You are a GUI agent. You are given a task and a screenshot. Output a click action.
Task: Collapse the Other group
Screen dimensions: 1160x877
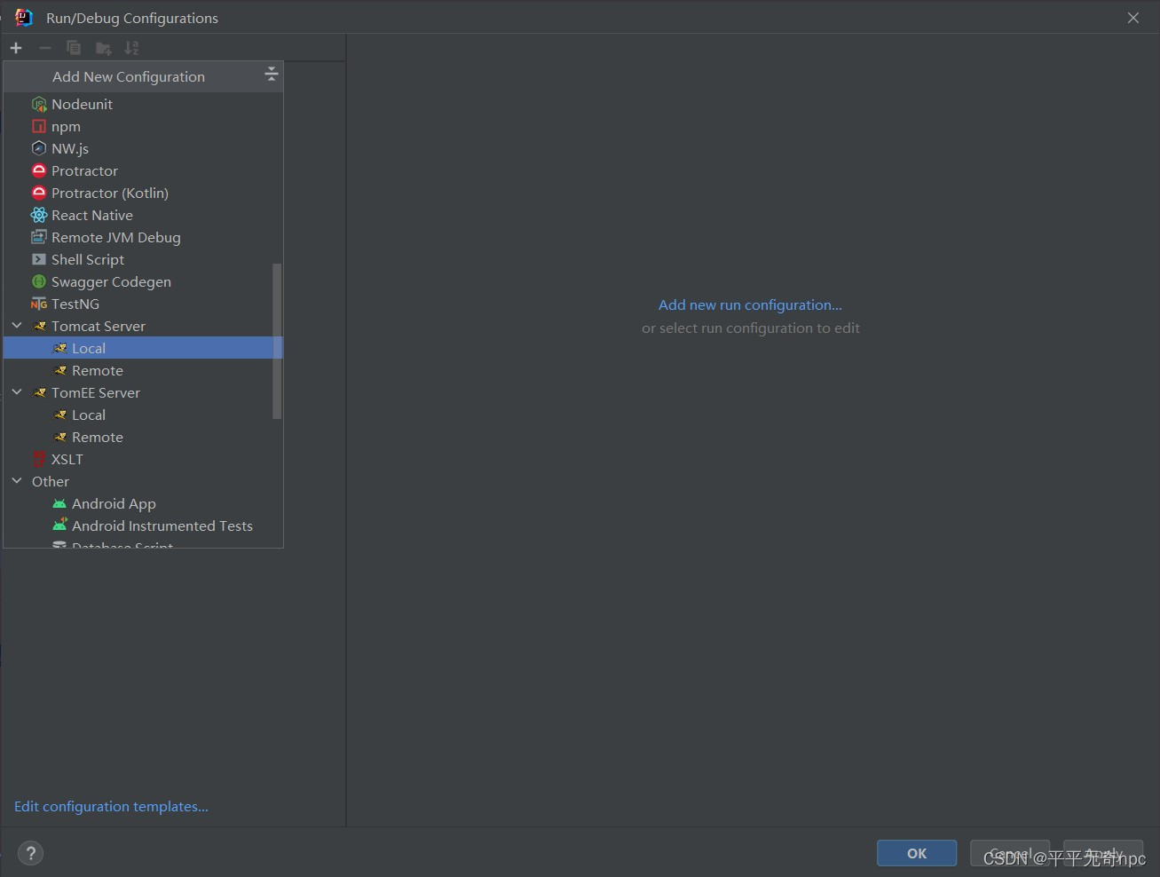pos(17,481)
